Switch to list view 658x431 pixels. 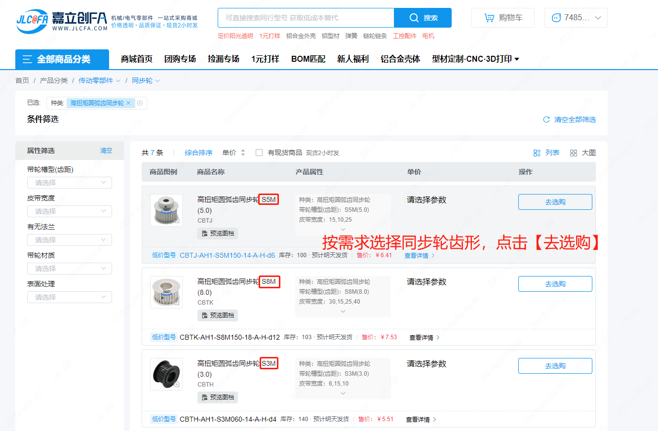546,153
